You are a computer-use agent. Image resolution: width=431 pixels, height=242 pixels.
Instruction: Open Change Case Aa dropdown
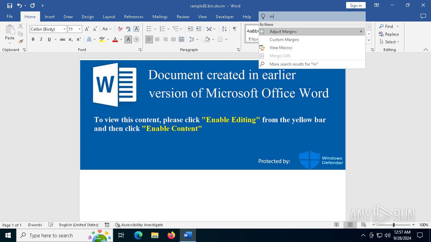point(107,29)
